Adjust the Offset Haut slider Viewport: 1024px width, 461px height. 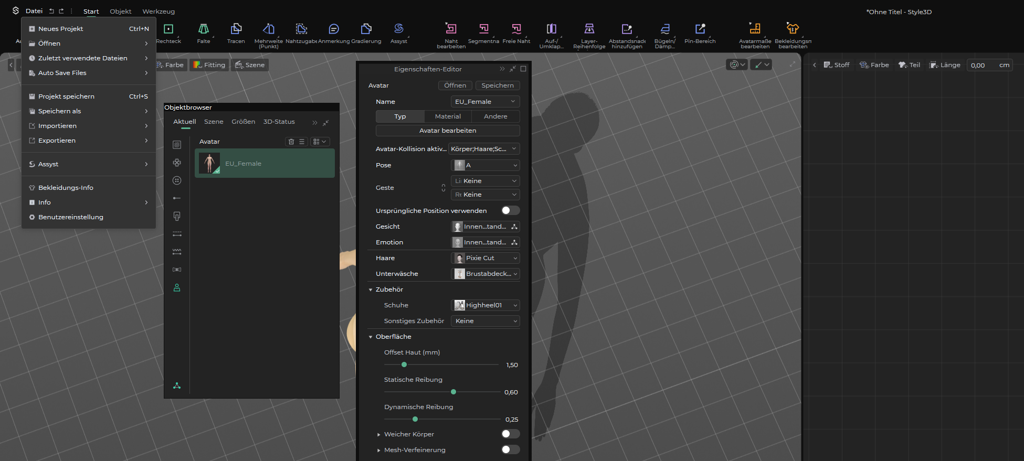click(x=404, y=364)
